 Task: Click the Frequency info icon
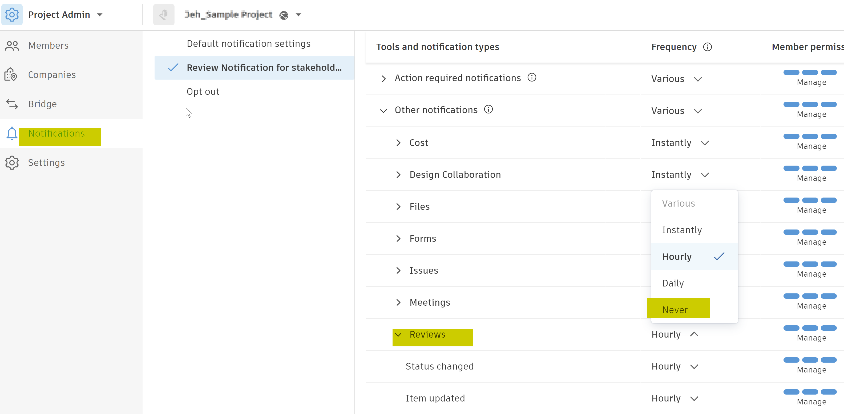pos(707,47)
